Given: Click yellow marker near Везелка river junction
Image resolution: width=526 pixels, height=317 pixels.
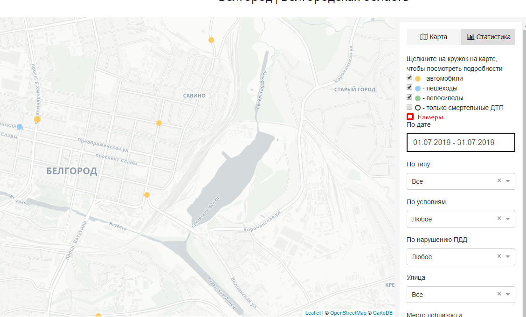Looking at the screenshot, I should click(x=147, y=195).
